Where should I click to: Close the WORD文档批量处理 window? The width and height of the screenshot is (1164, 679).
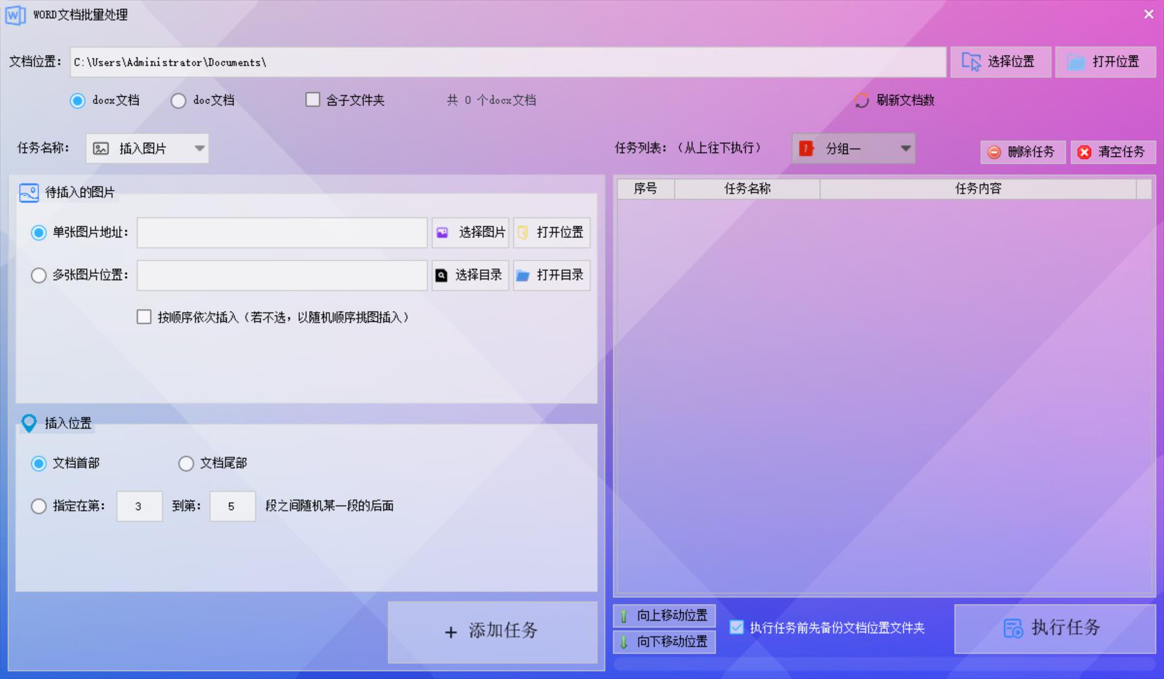[1148, 14]
